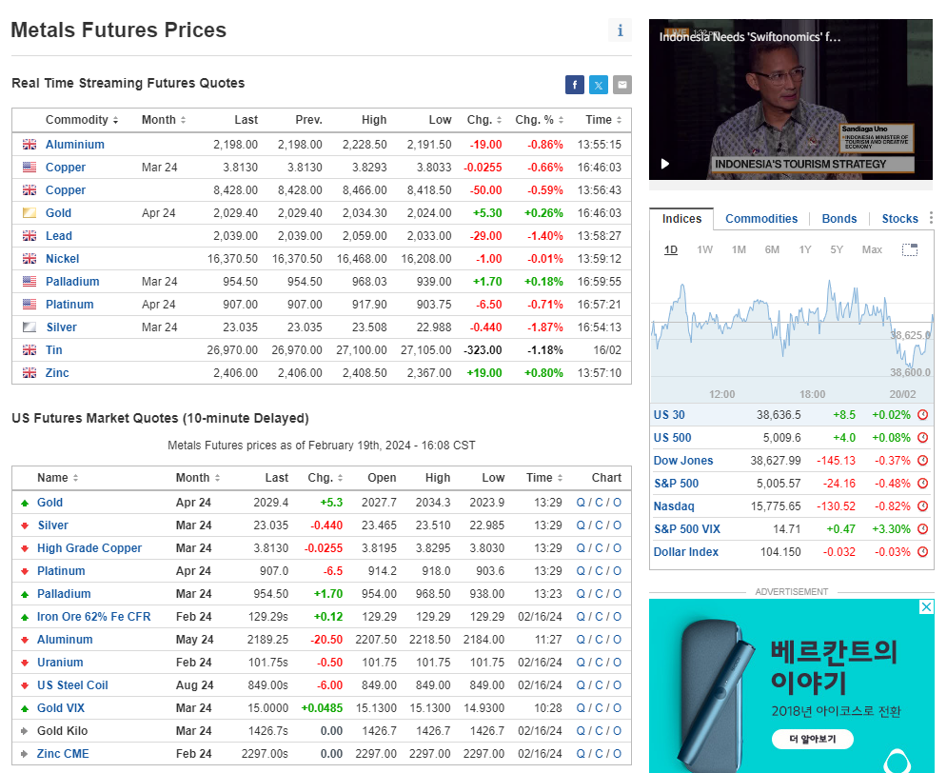Screen dimensions: 947x773
Task: Open the S&P 500 index link
Action: tap(676, 484)
